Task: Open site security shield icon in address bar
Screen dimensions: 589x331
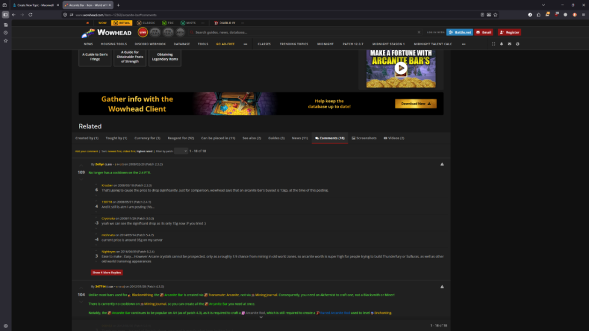Action: point(65,15)
